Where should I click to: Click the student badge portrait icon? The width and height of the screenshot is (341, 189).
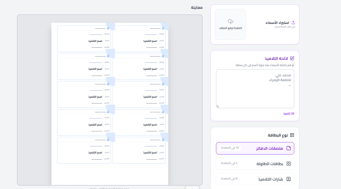[289, 179]
